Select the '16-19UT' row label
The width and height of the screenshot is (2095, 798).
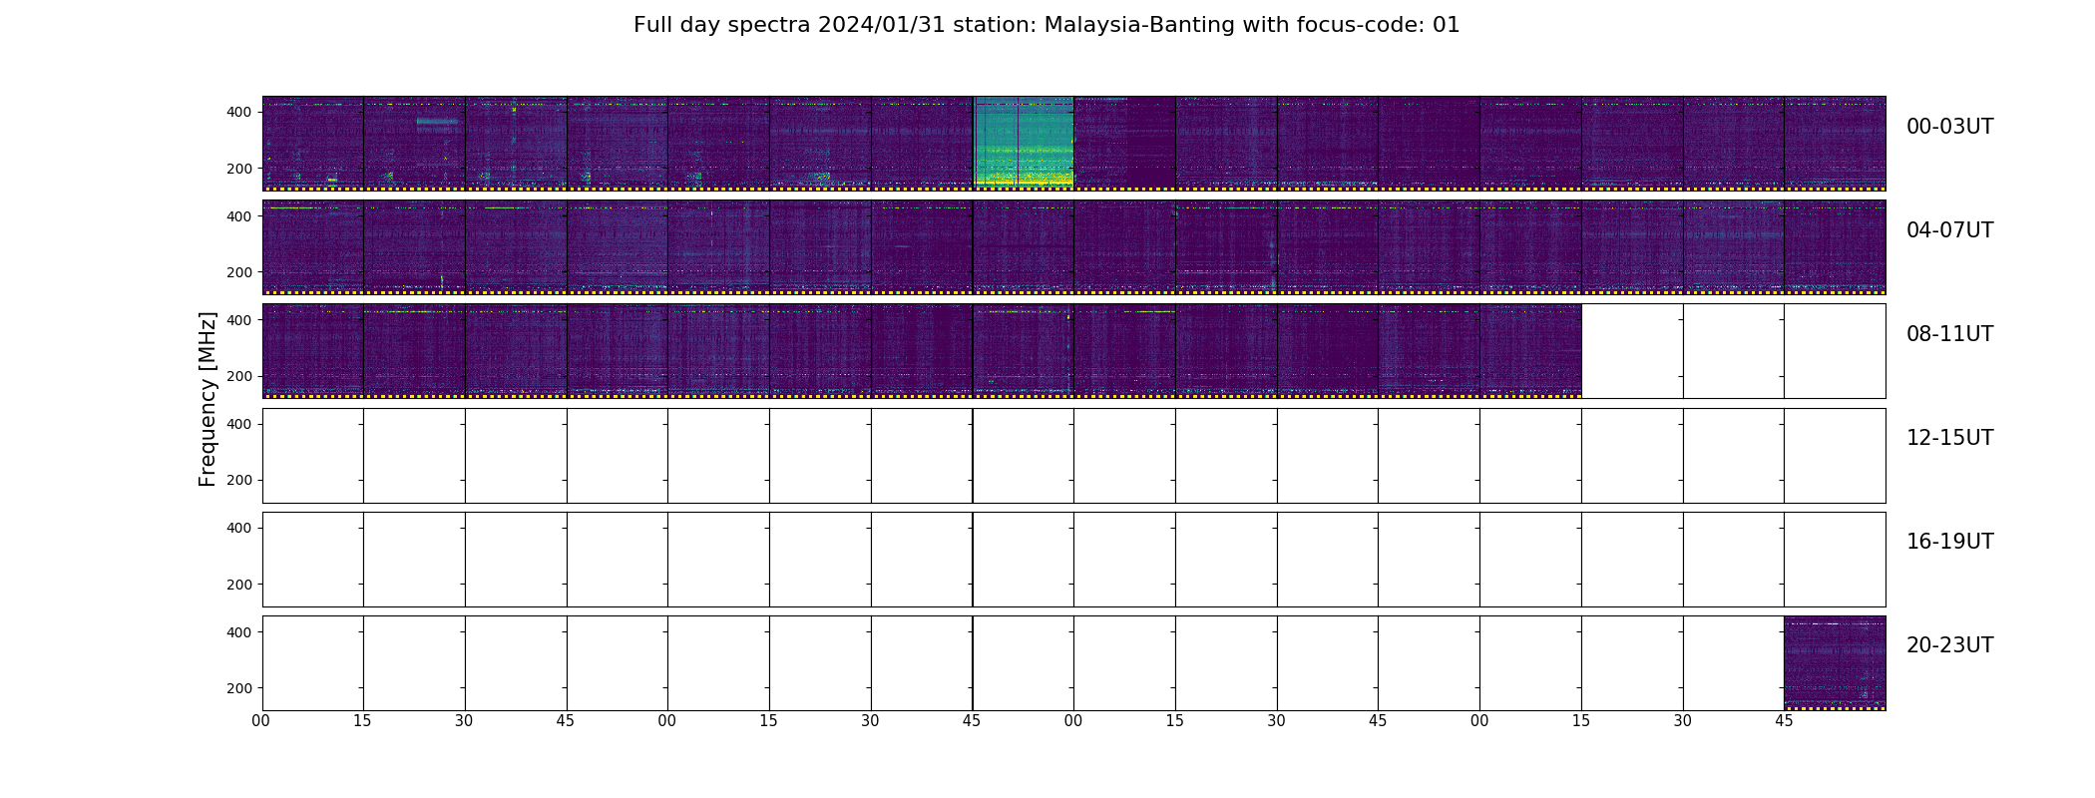(1949, 542)
